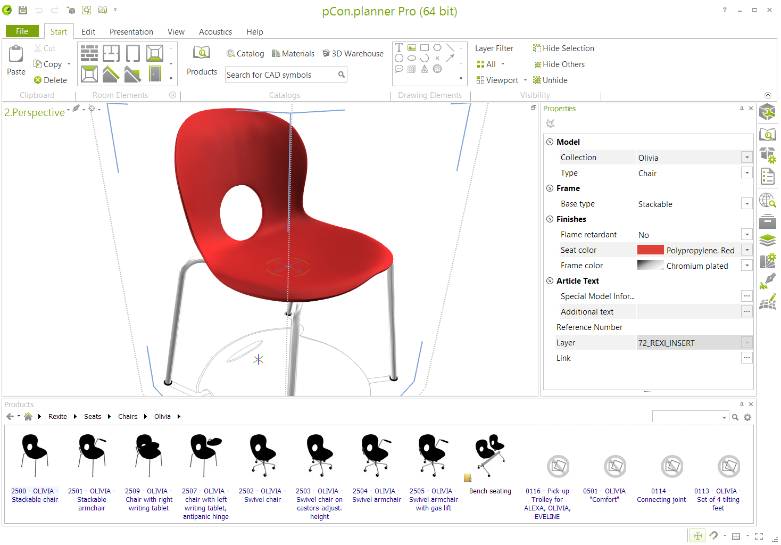Open the Collection dropdown
The width and height of the screenshot is (781, 545).
[747, 158]
